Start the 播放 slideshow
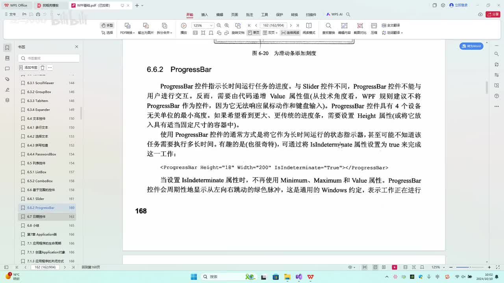The height and width of the screenshot is (283, 504). [183, 29]
